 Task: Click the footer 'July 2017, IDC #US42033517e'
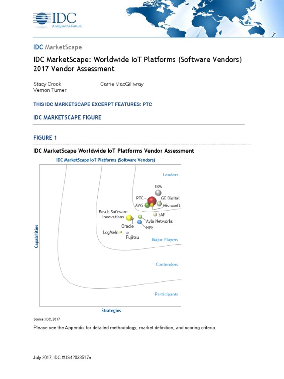tap(62, 358)
